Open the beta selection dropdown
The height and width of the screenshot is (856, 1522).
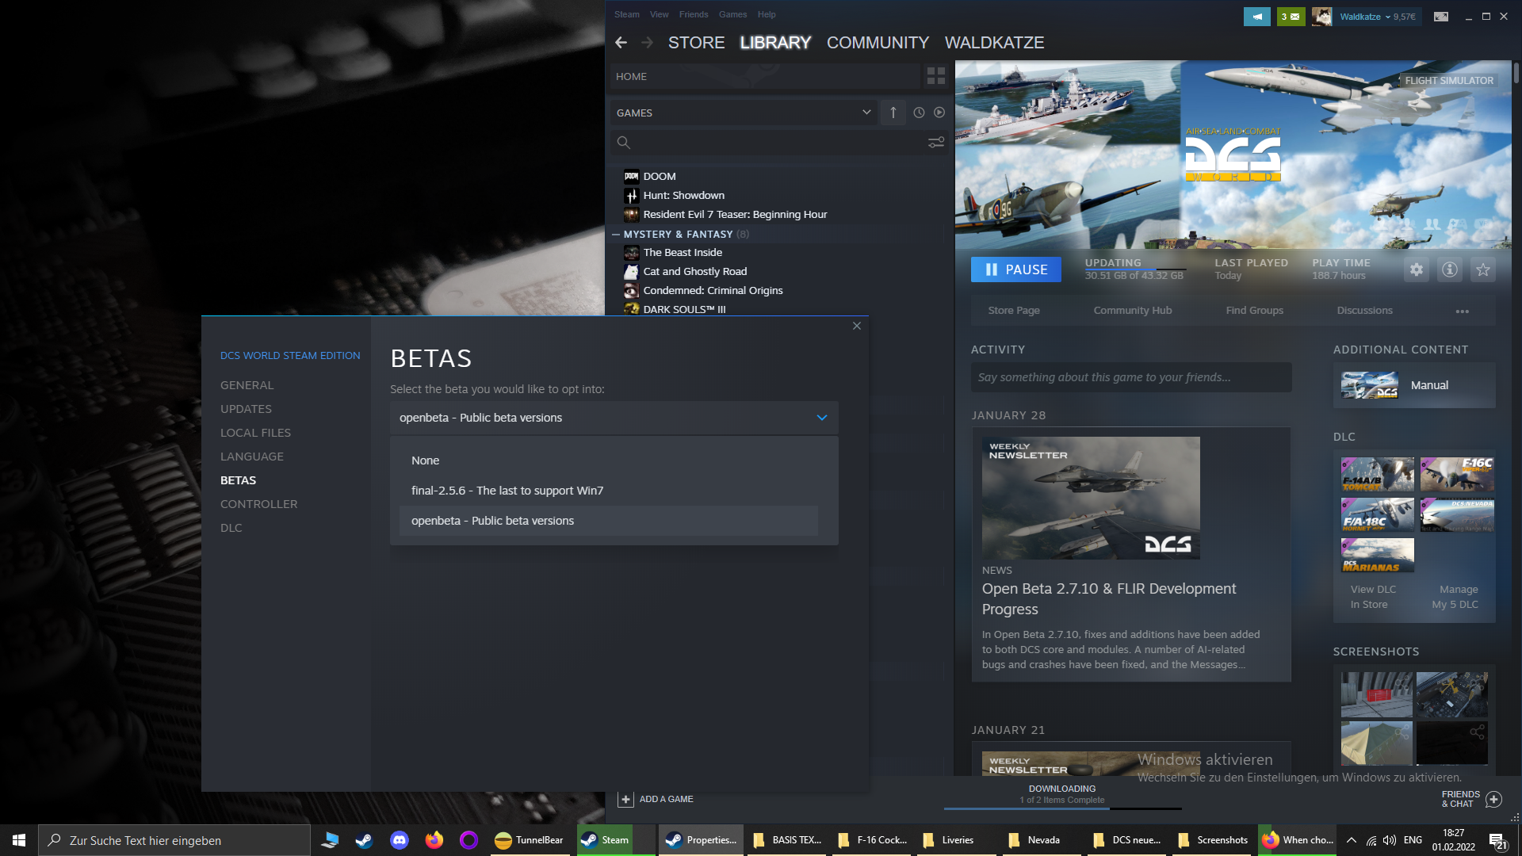coord(614,418)
